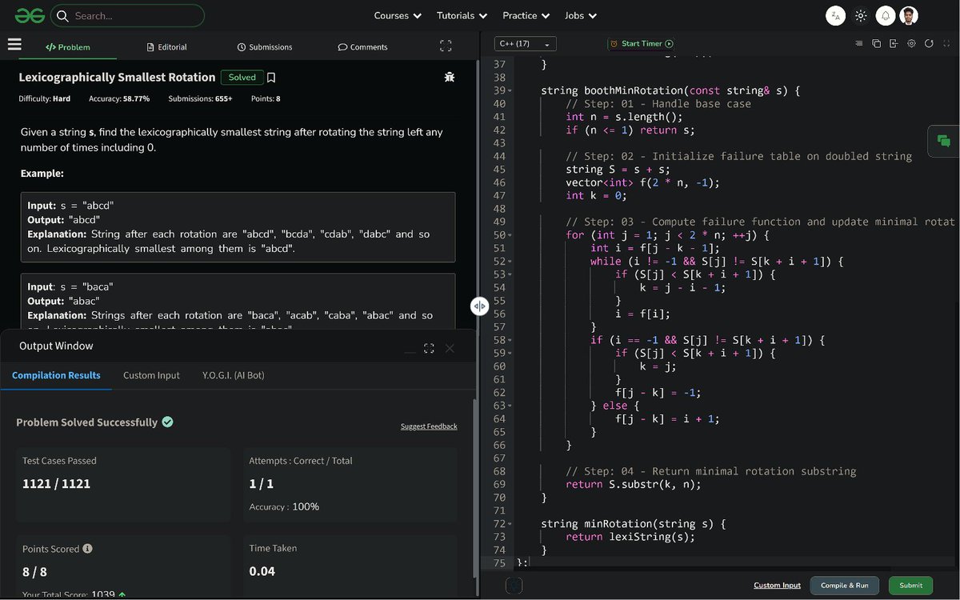Switch to the Comments tab
Screen dimensions: 960x600
(x=362, y=46)
